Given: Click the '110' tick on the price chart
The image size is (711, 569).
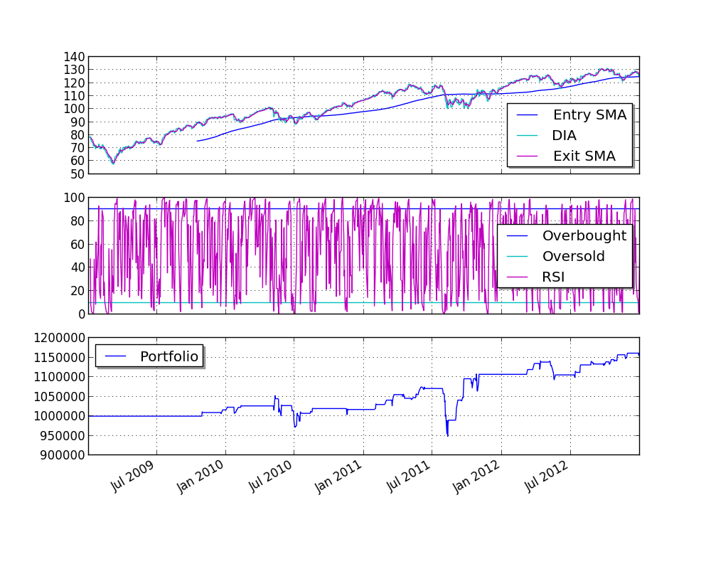Looking at the screenshot, I should click(x=74, y=96).
